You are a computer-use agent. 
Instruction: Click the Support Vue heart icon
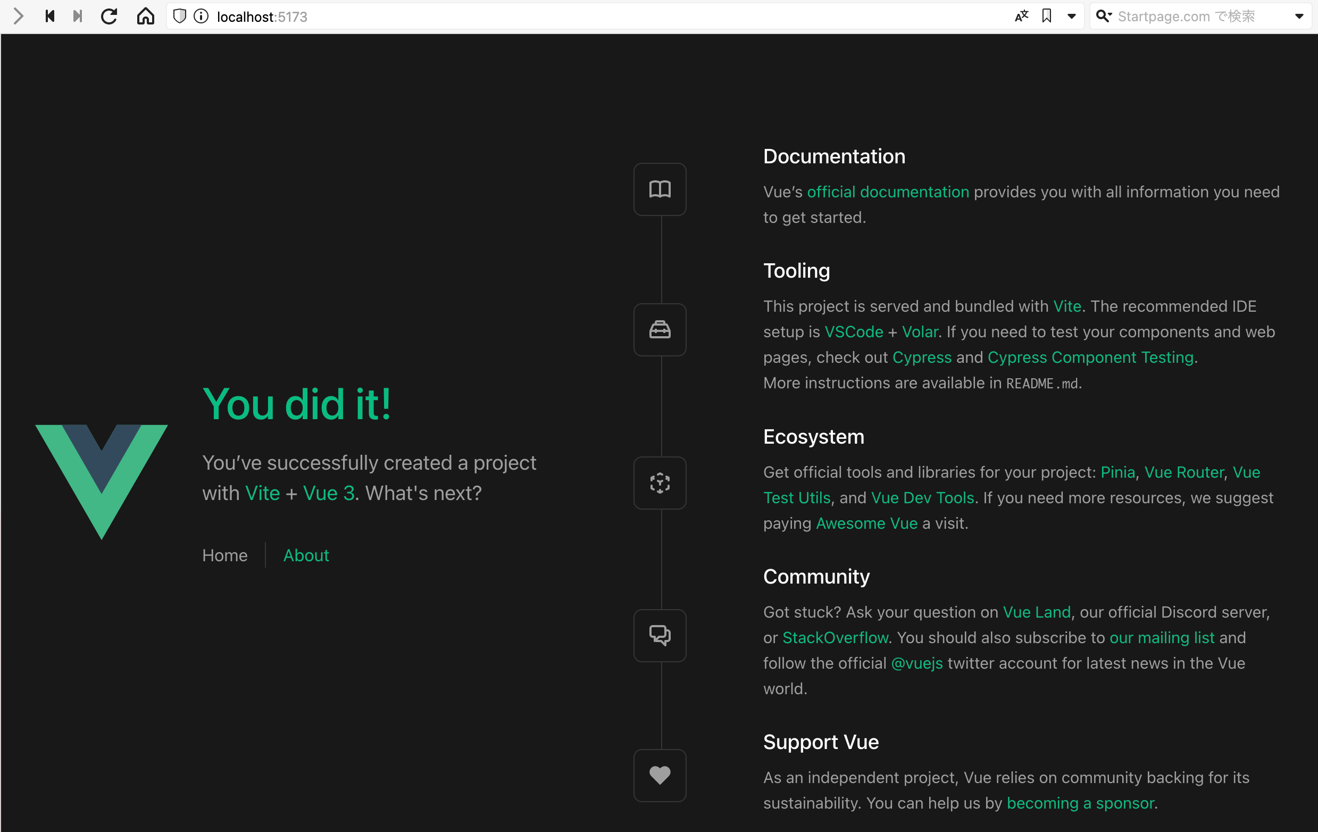point(659,775)
